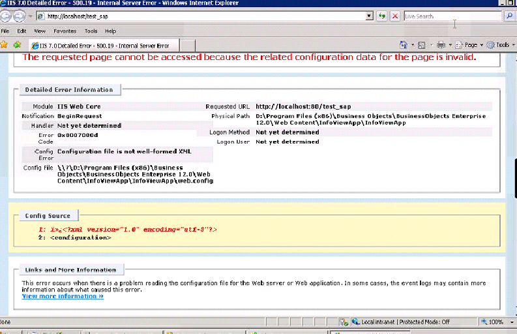Click the error code 0x8007000d text

tap(78, 135)
